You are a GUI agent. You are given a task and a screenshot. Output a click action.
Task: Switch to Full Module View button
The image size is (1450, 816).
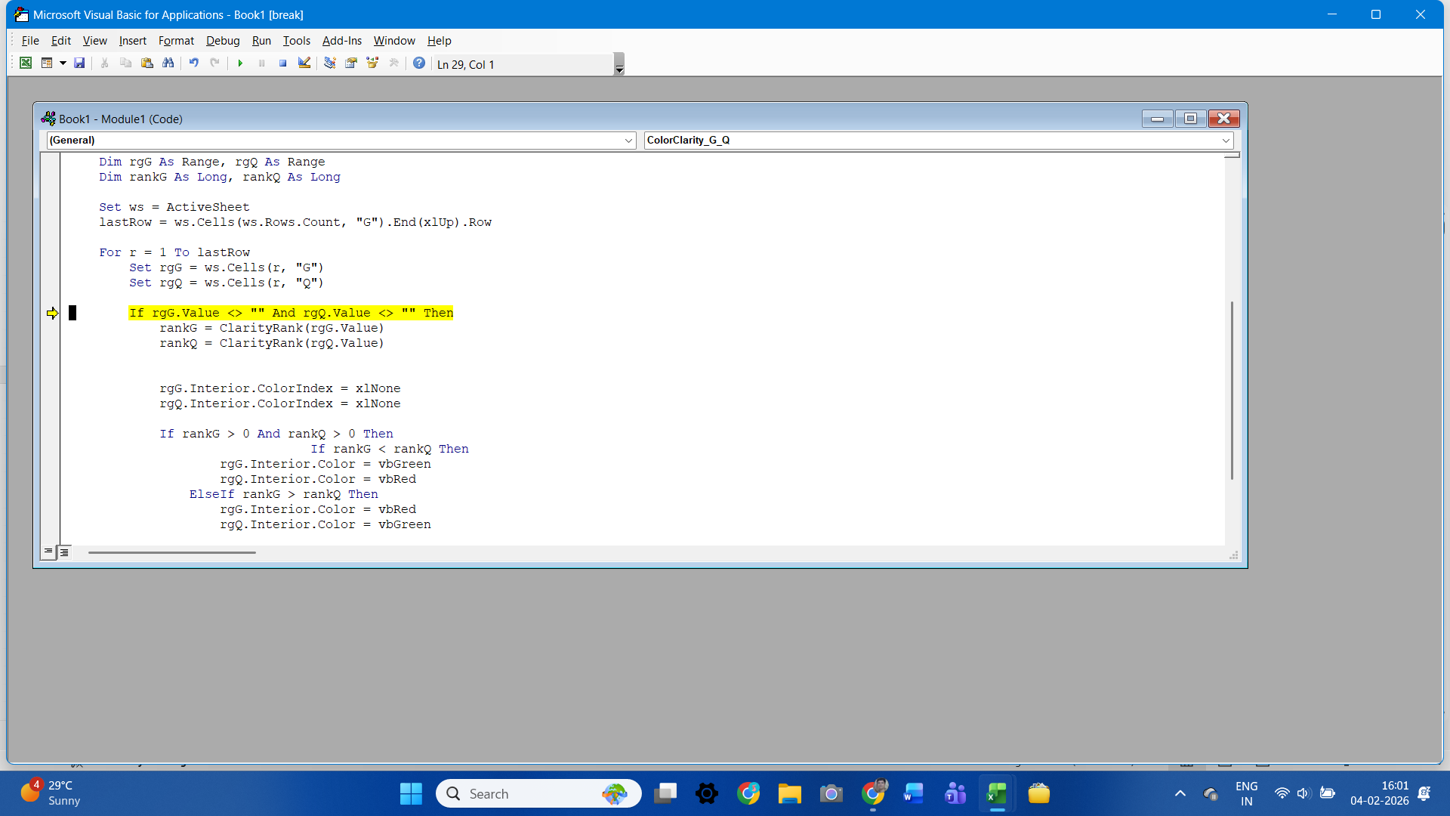64,552
